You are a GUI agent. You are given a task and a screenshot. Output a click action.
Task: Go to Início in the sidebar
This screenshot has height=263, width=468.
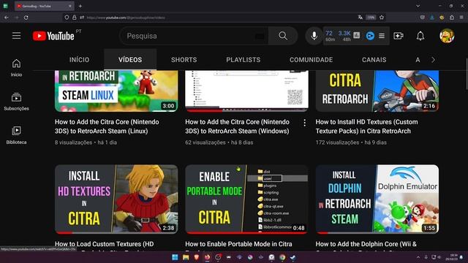coord(16,68)
